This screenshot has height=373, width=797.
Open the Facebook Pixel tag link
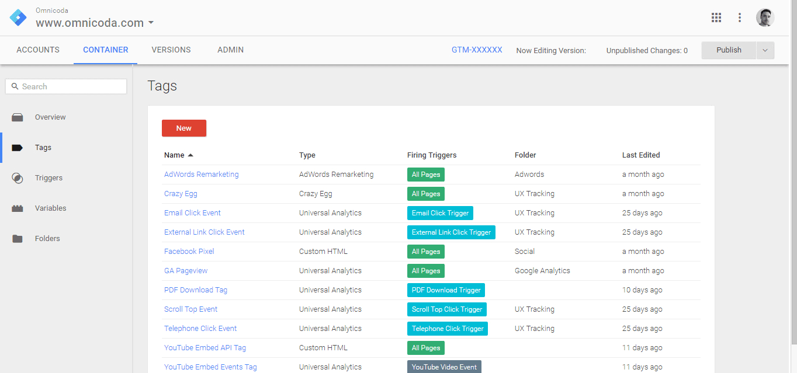(x=189, y=251)
